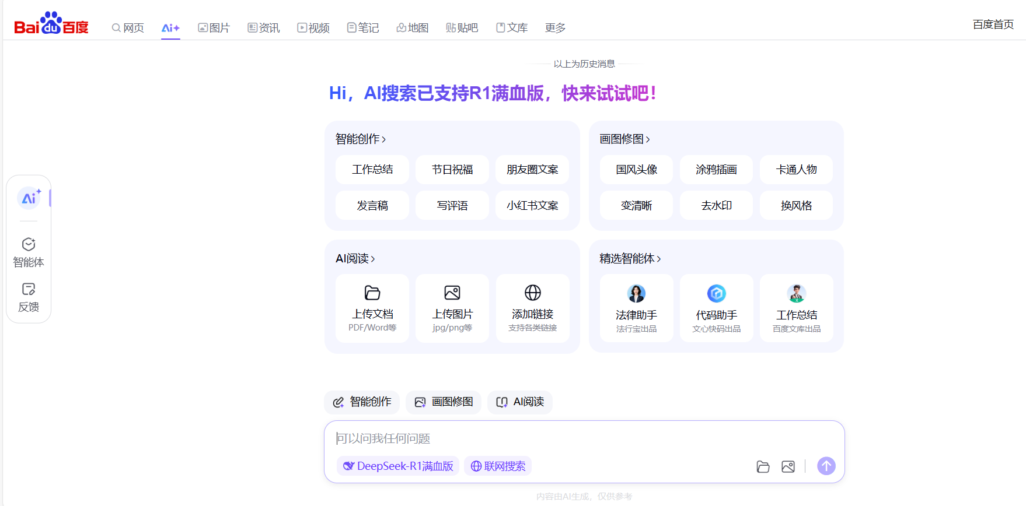Click the 上传图片 image card

coord(452,308)
